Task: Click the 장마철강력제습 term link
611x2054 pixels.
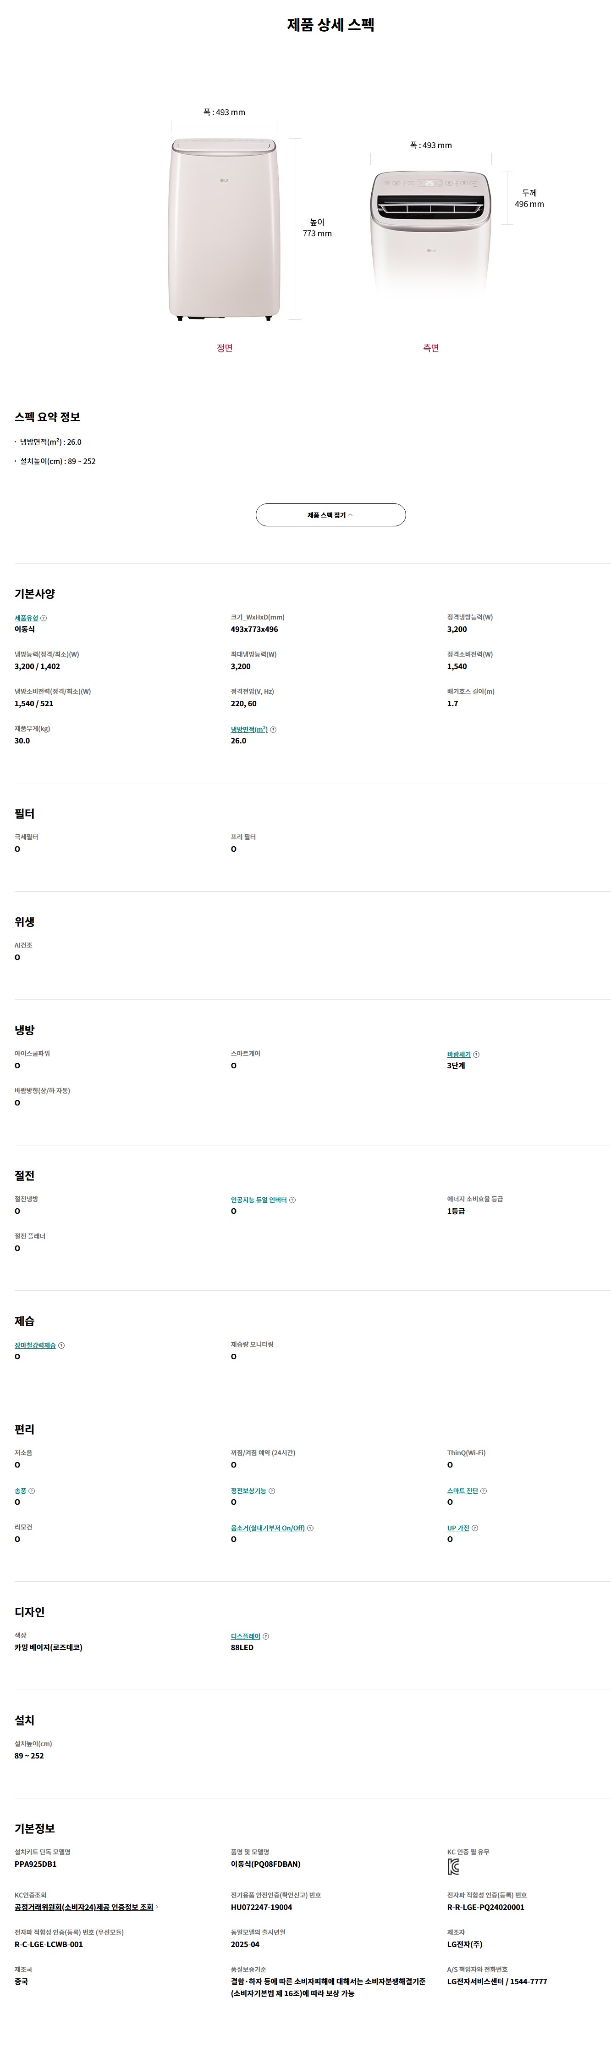Action: point(35,1345)
